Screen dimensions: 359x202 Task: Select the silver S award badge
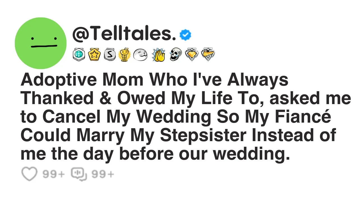coord(109,54)
